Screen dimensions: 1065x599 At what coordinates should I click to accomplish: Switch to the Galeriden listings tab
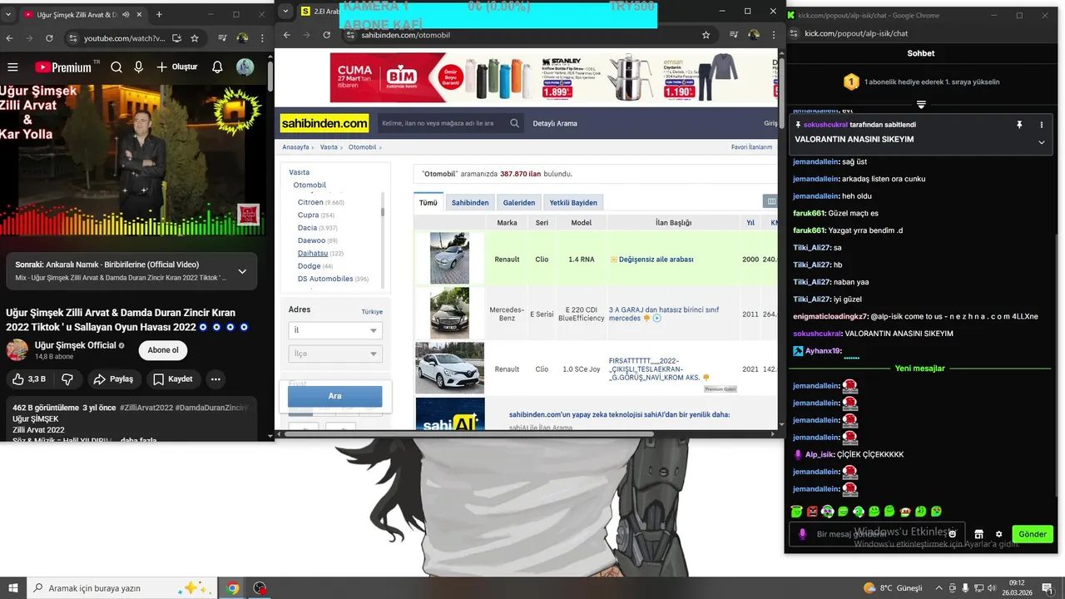519,202
